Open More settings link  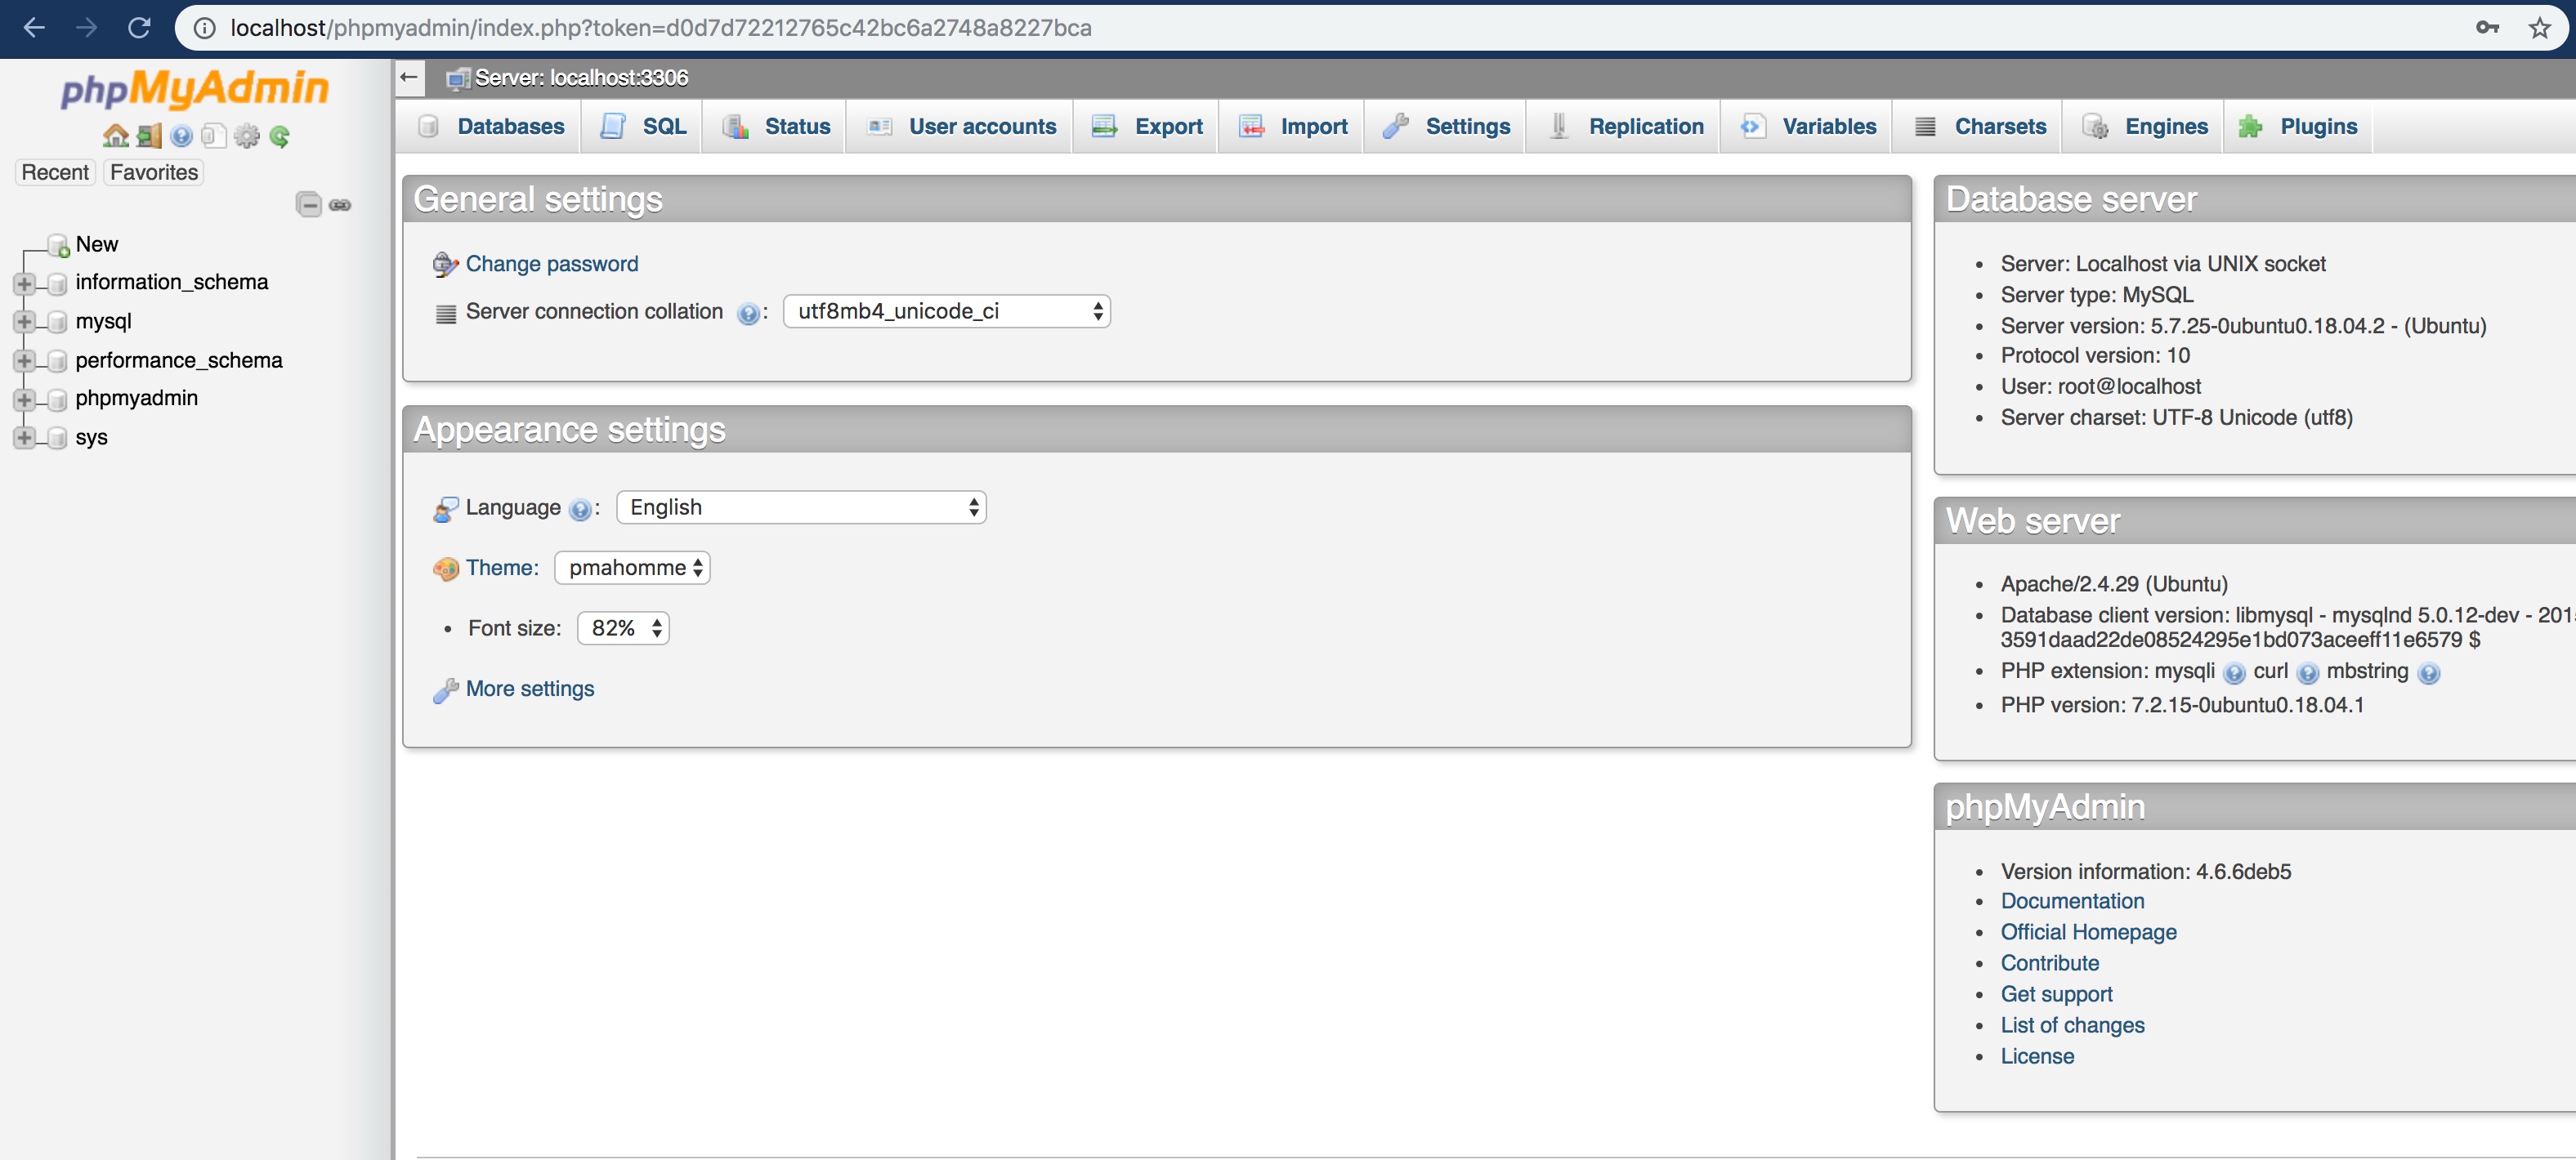coord(529,687)
